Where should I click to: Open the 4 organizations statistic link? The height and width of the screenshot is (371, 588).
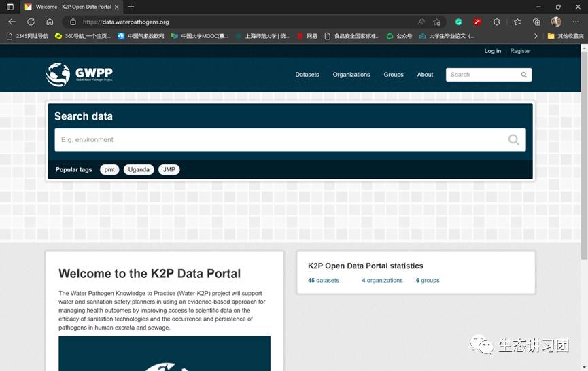tap(382, 281)
